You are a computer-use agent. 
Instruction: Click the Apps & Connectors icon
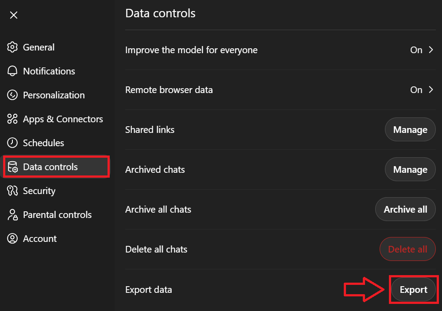(x=13, y=119)
